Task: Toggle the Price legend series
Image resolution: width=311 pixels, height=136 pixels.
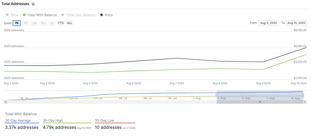Action: pyautogui.click(x=106, y=15)
